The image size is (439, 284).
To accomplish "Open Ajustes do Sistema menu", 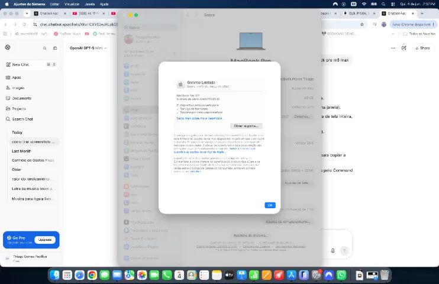I will 29,4.
